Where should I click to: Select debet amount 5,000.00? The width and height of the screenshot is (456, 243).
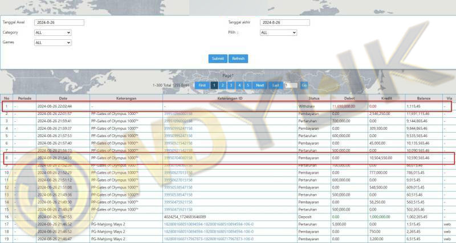pyautogui.click(x=339, y=224)
